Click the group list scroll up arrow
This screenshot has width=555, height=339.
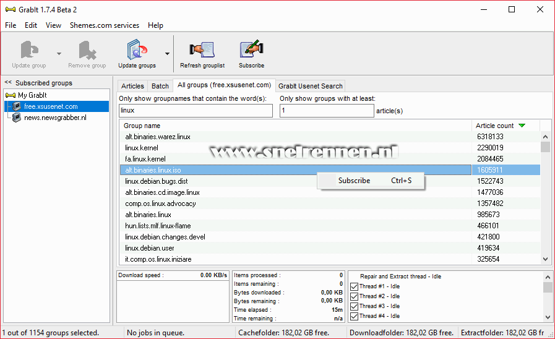tap(545, 137)
